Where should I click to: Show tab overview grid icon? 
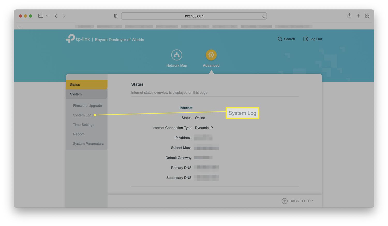[367, 16]
